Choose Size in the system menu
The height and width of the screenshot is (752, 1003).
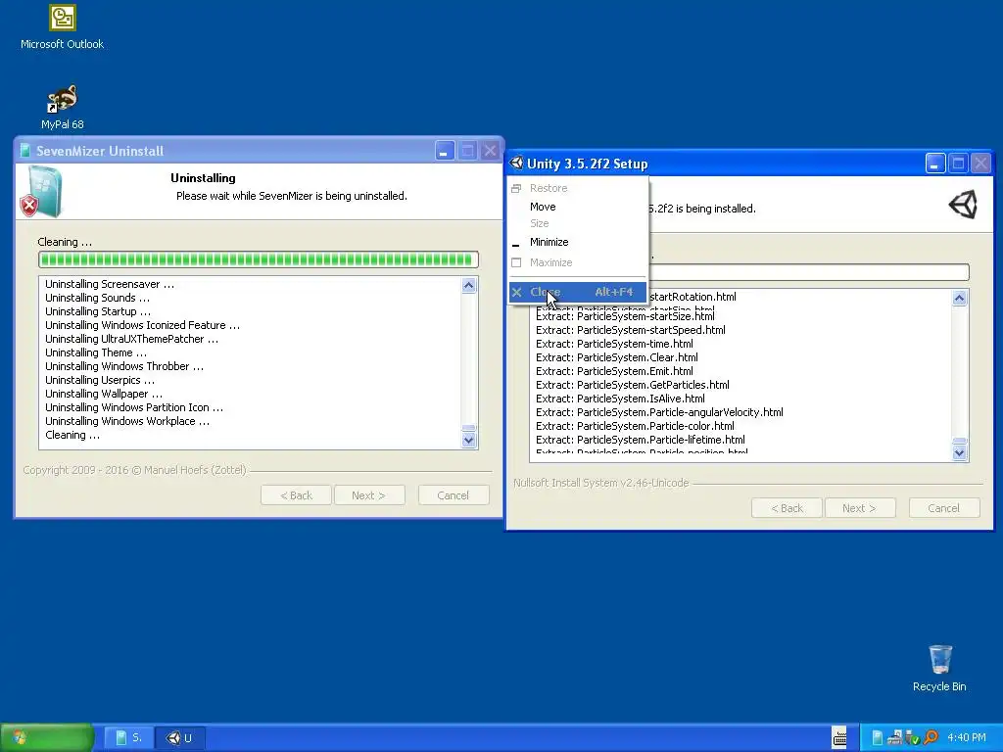pyautogui.click(x=578, y=223)
